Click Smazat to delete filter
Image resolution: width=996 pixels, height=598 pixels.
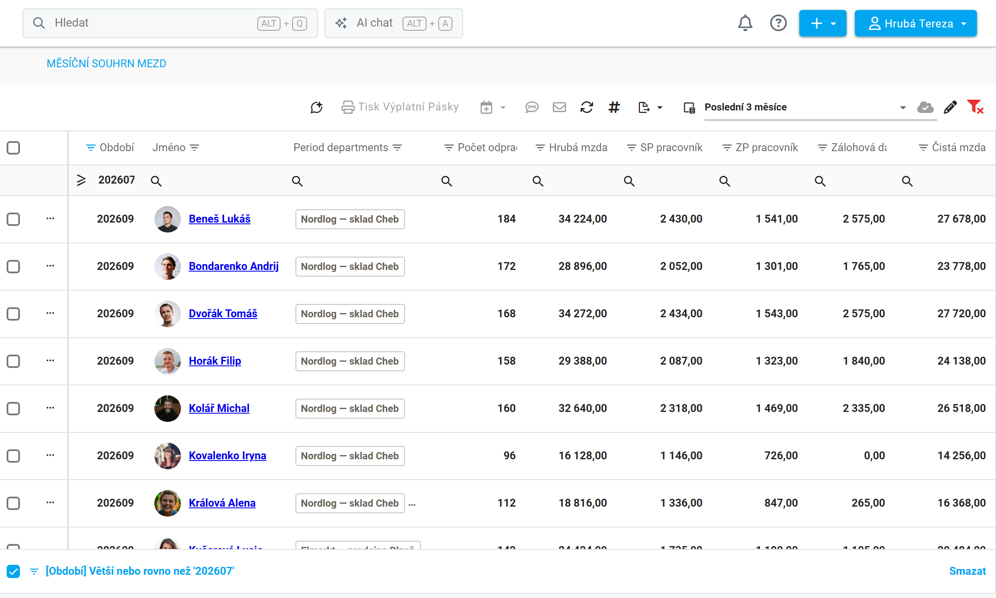coord(967,571)
